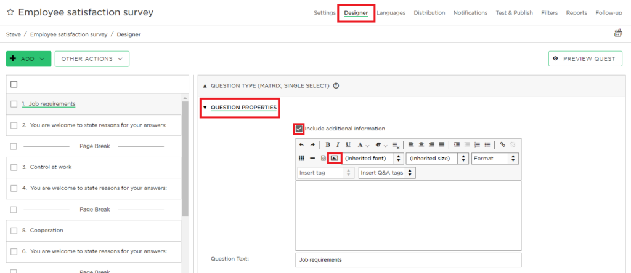Check the first Page Break checkbox
This screenshot has height=273, width=631.
(x=14, y=146)
